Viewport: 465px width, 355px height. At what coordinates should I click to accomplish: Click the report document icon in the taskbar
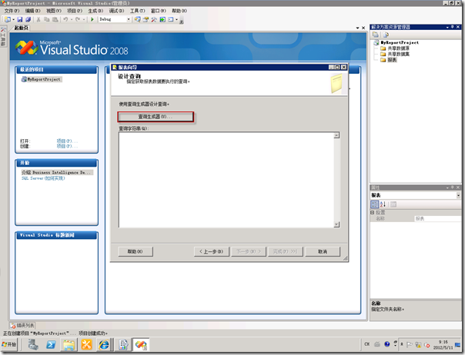coord(123,345)
